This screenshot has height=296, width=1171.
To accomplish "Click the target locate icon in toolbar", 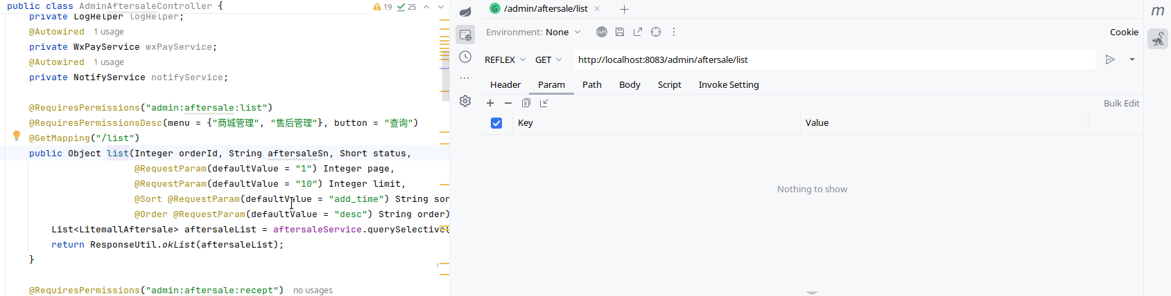I will [x=656, y=32].
